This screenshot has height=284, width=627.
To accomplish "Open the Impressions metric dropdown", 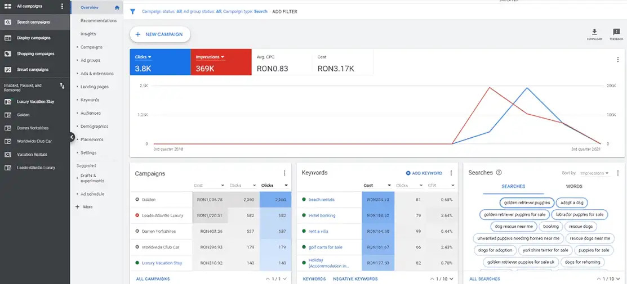I will coord(210,57).
